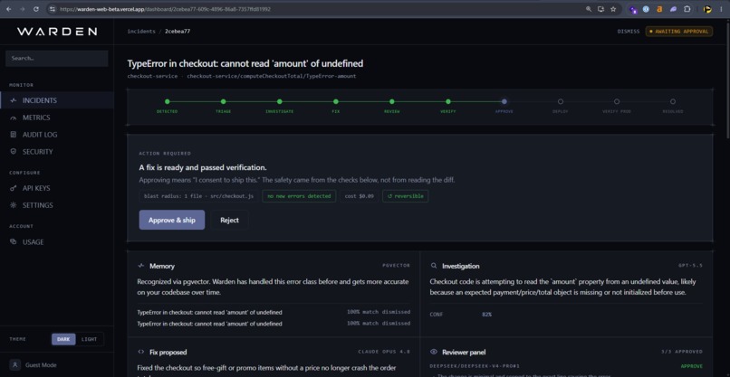Open the browser three-dot menu

tap(721, 9)
